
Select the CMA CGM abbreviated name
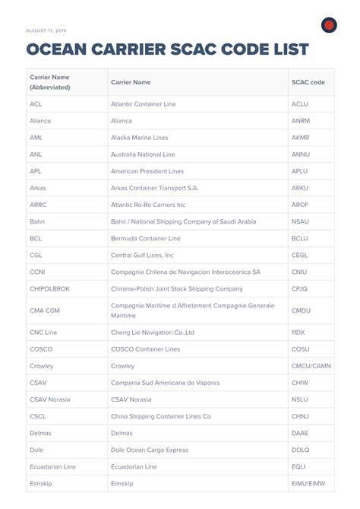click(x=45, y=310)
